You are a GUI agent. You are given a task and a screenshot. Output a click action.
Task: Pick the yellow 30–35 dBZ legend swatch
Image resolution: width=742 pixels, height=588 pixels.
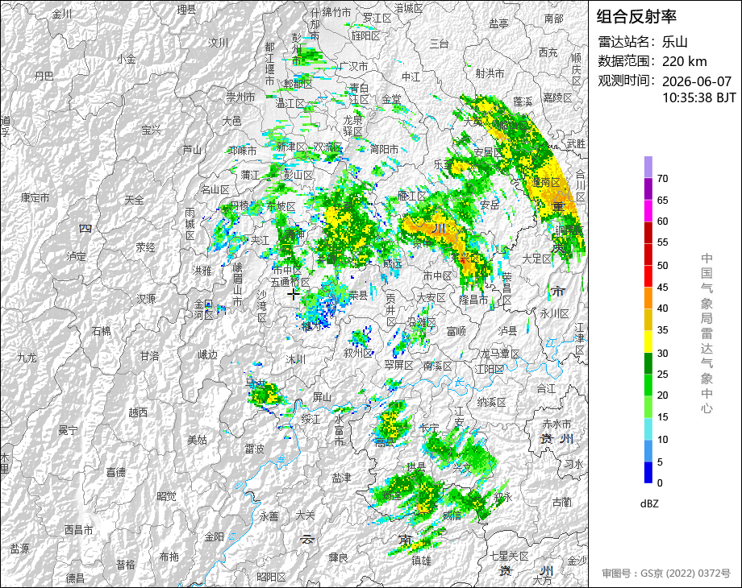point(648,342)
